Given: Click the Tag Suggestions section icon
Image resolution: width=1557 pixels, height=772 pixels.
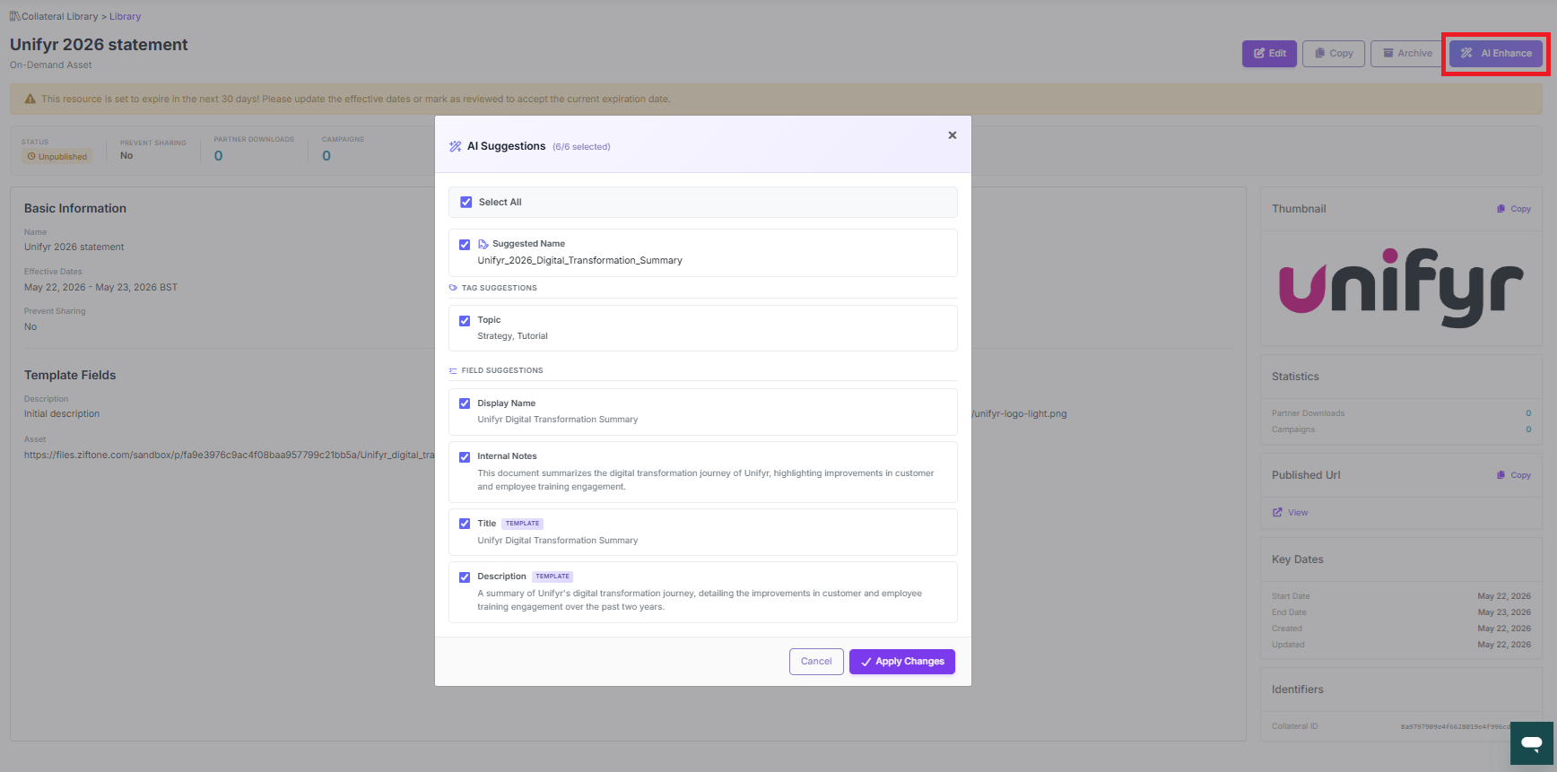Looking at the screenshot, I should coord(453,288).
